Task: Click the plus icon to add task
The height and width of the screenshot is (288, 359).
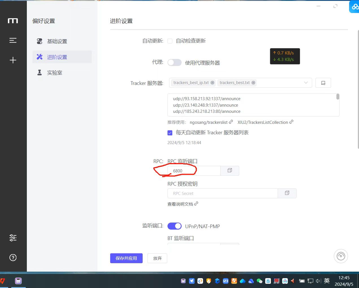Action: 13,60
